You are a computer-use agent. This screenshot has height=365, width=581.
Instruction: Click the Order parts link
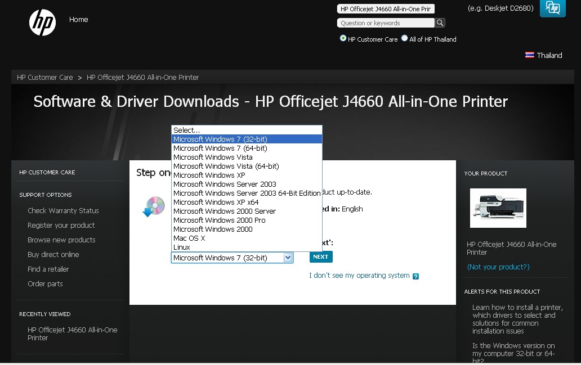click(45, 284)
